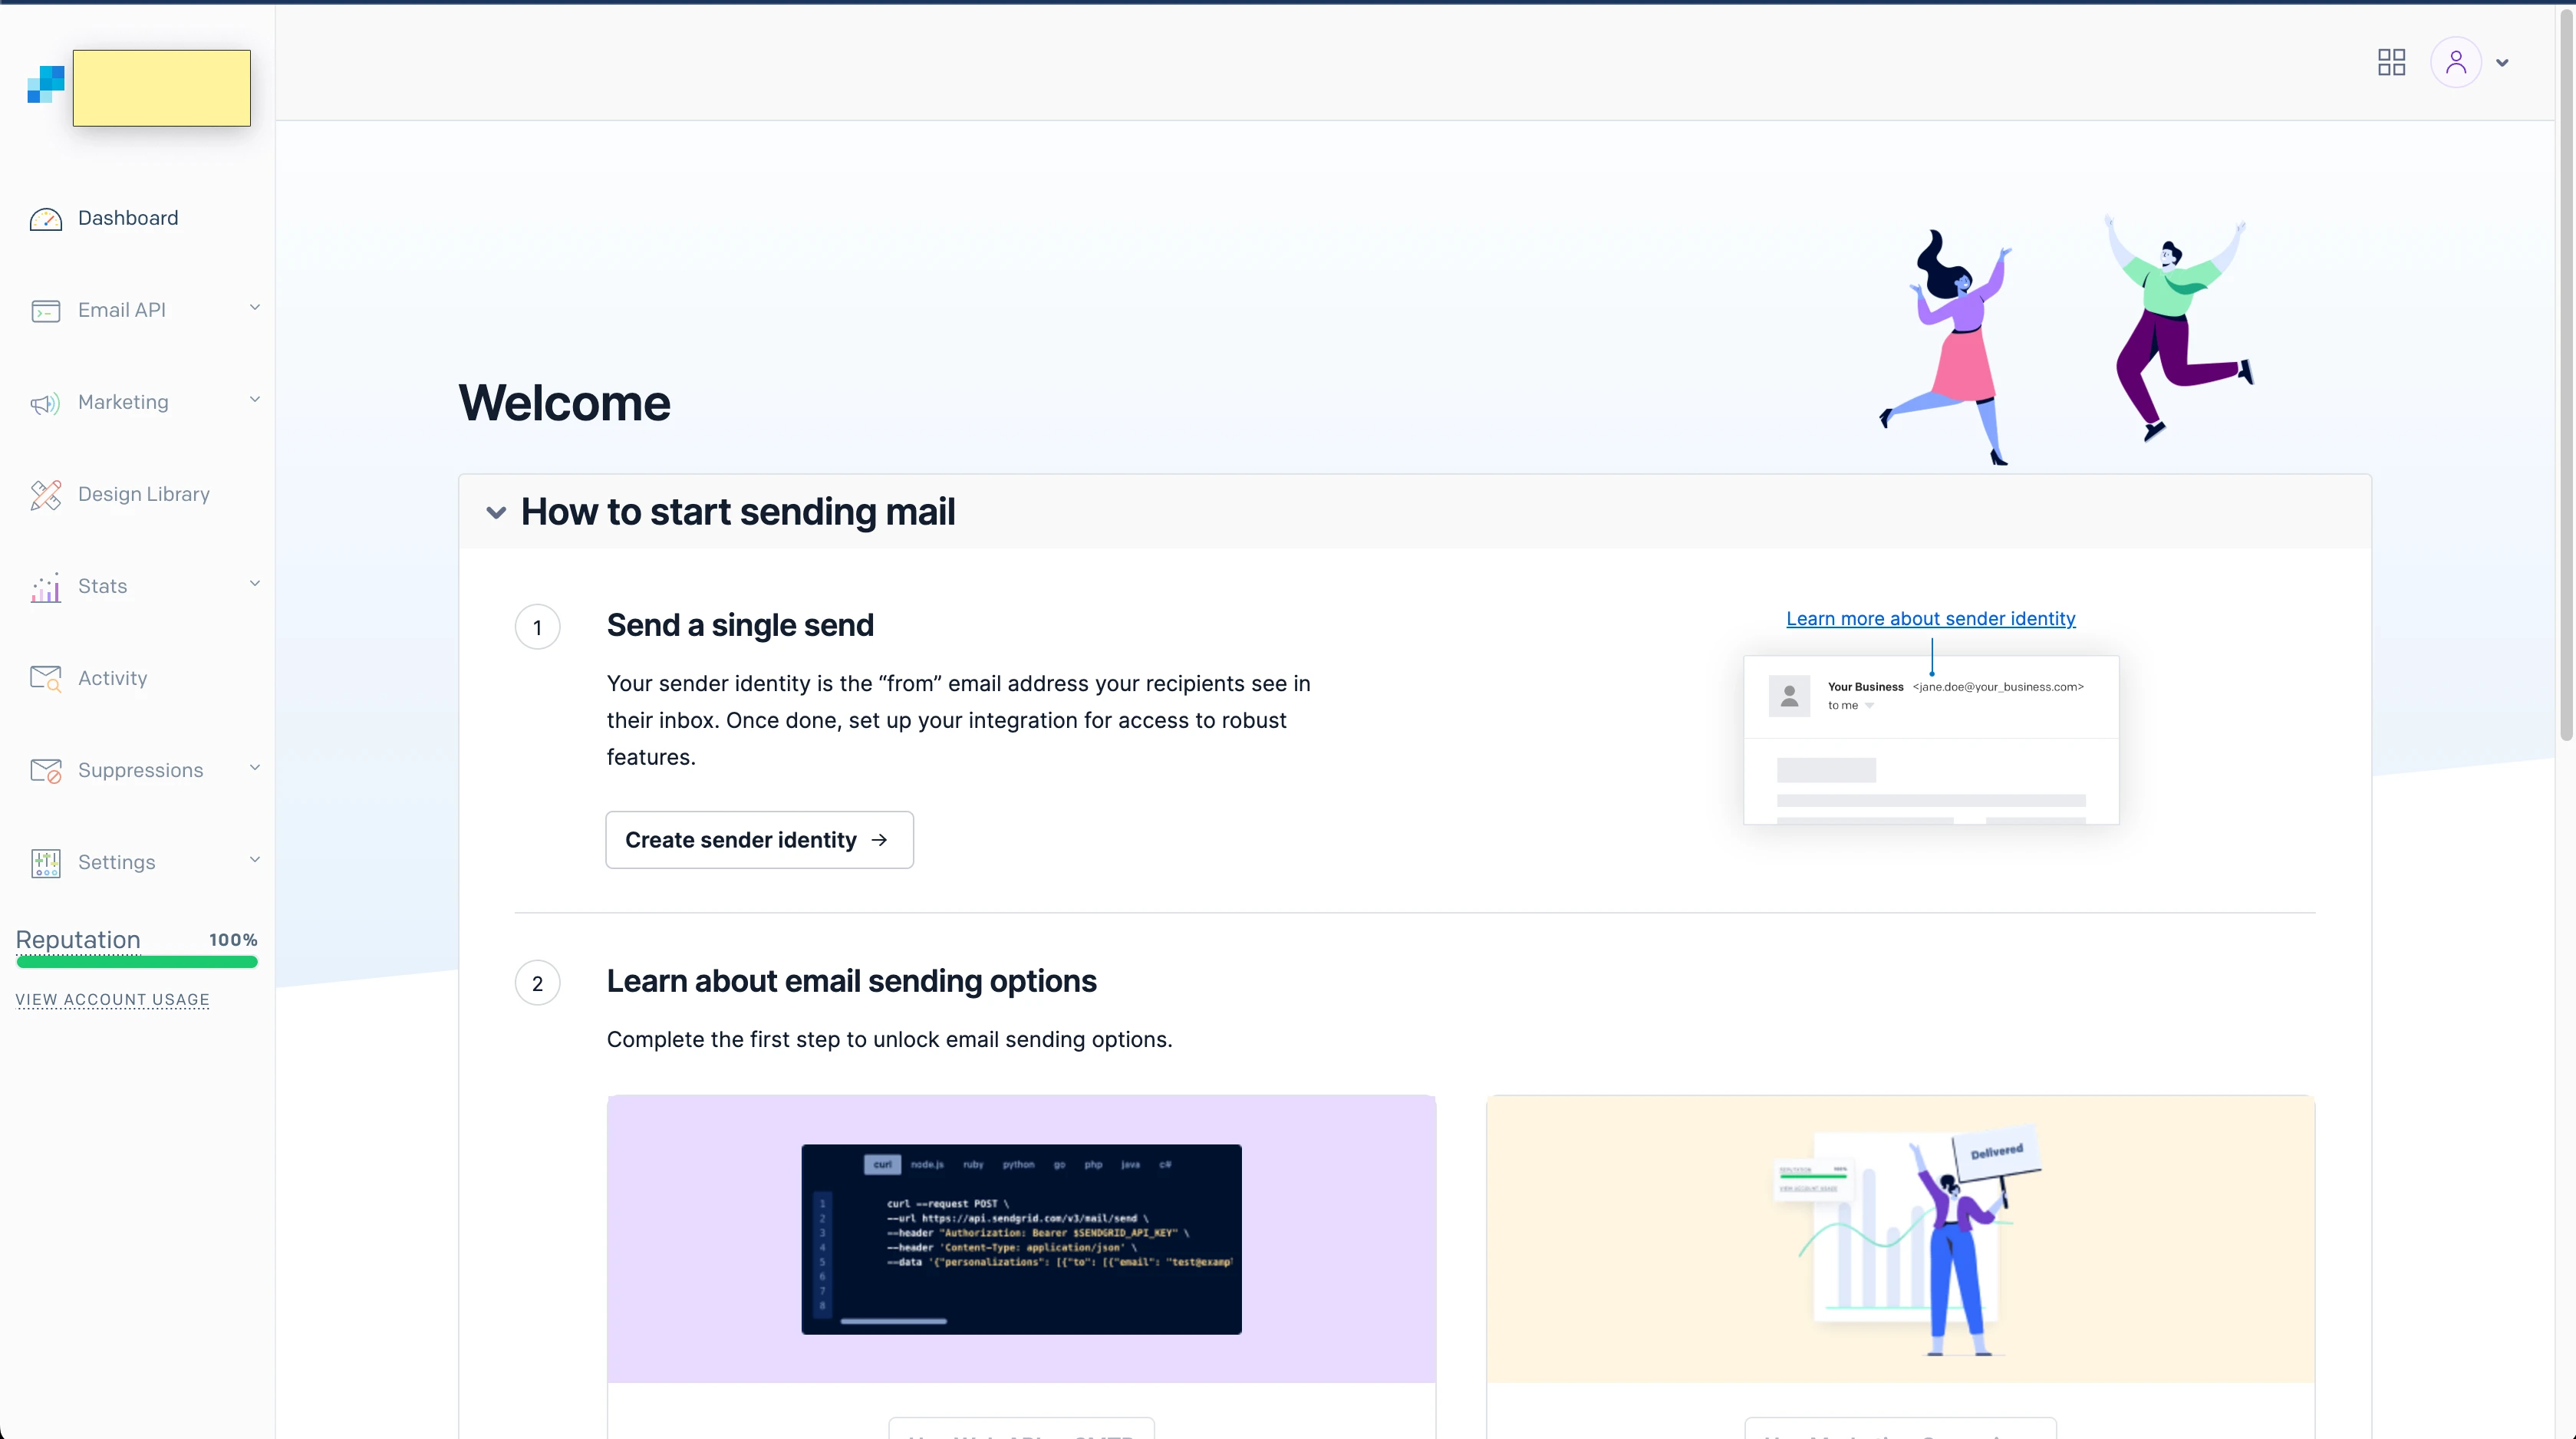The width and height of the screenshot is (2576, 1439).
Task: Open Design Library via its pencil icon
Action: pyautogui.click(x=45, y=495)
